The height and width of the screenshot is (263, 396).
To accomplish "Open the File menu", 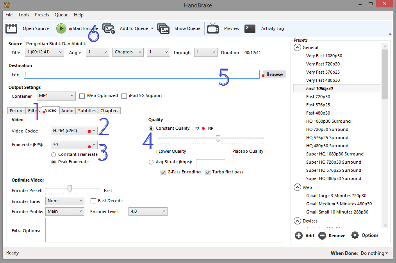I will (9, 15).
